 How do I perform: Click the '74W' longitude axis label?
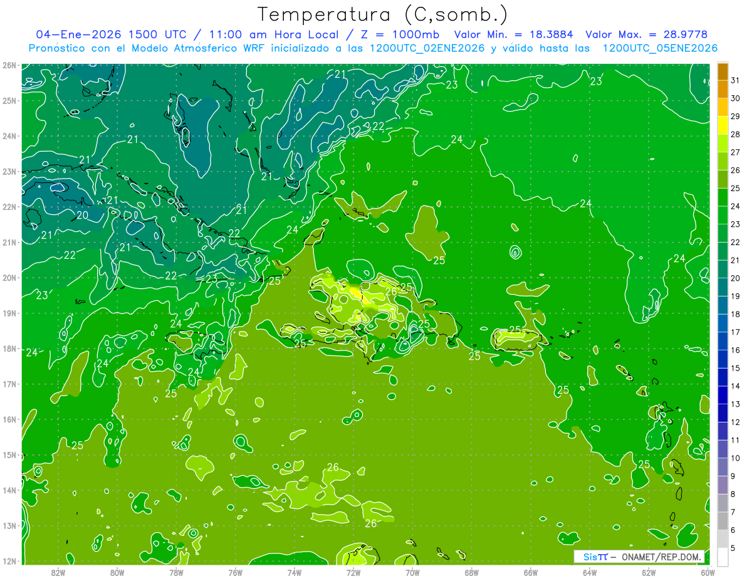[x=295, y=572]
